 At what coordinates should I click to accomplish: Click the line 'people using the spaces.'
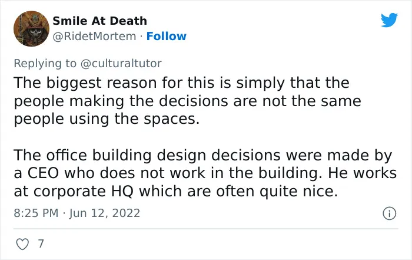click(x=107, y=119)
